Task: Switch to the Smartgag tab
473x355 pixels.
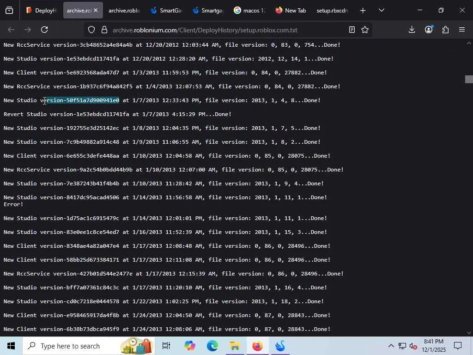Action: (x=208, y=10)
